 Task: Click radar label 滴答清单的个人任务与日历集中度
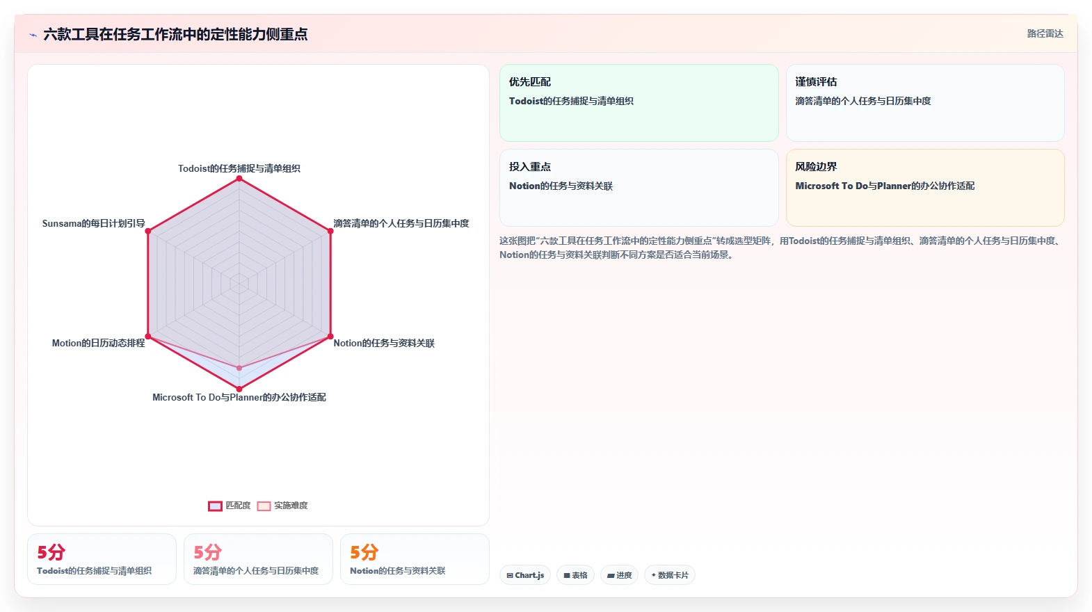[x=401, y=223]
